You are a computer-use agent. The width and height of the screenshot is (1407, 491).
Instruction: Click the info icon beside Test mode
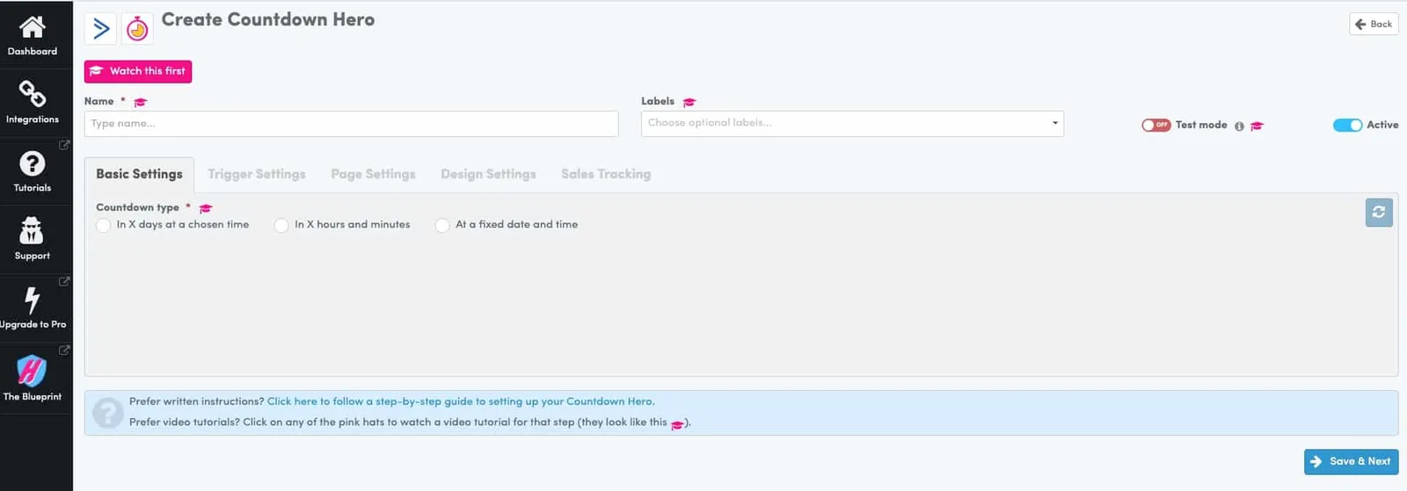coord(1239,126)
